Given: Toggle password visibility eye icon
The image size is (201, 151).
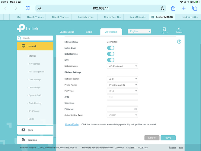Looking at the screenshot, I should click(136, 109).
